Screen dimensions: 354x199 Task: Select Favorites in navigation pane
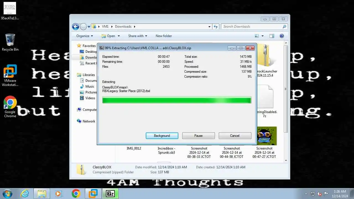86,46
